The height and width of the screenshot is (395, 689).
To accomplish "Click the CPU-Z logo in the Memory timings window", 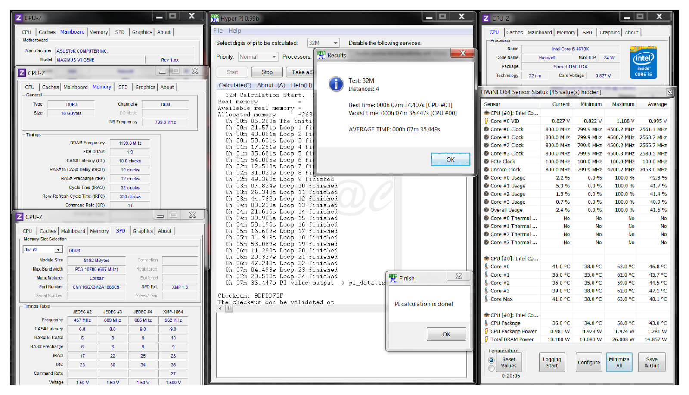I will [22, 73].
